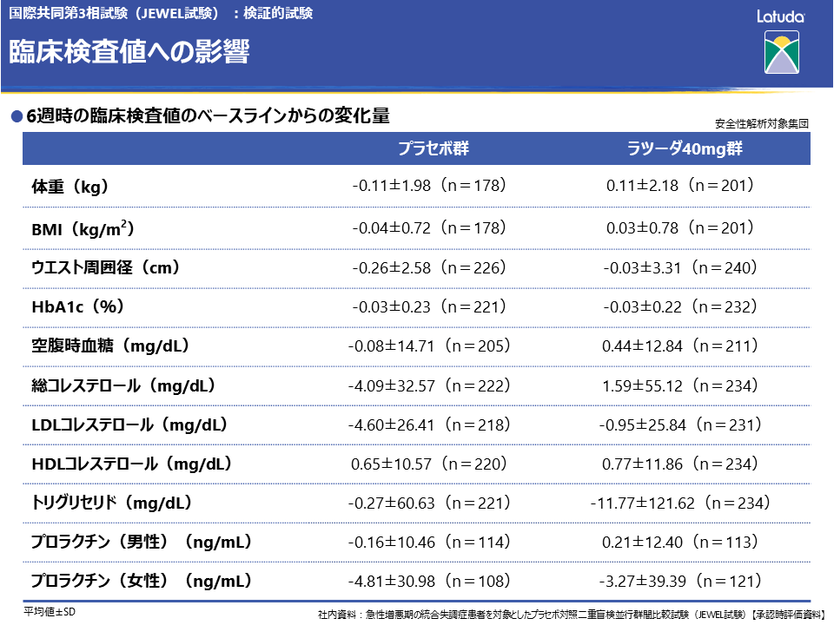The width and height of the screenshot is (834, 625).
Task: Click the BMI row label
Action: pos(83,228)
